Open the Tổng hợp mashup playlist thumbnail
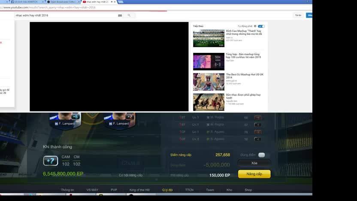 (x=209, y=61)
